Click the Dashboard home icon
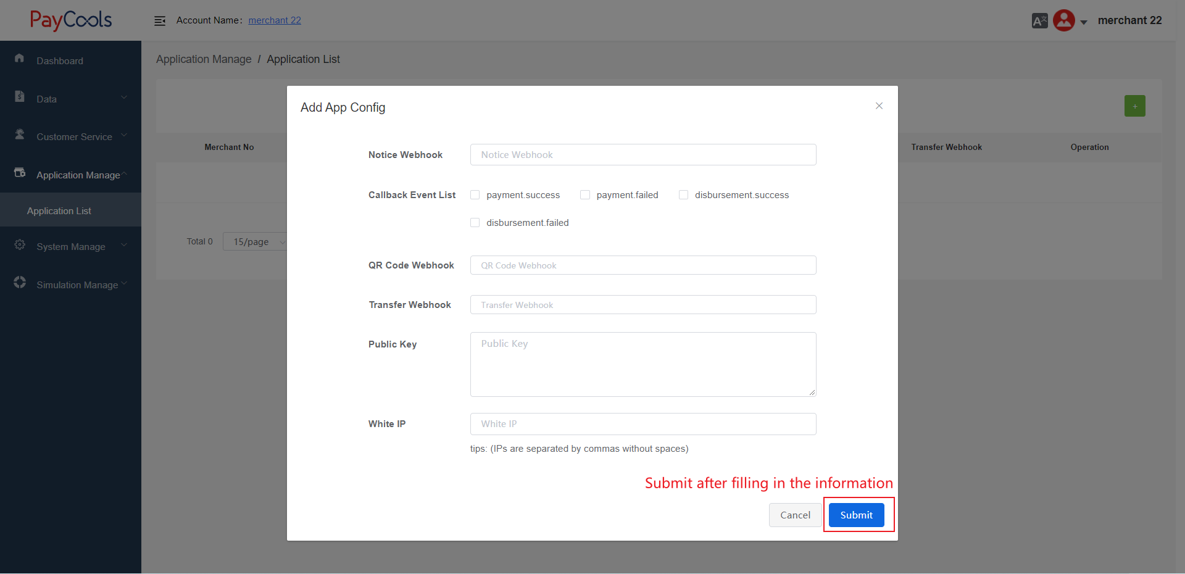Image resolution: width=1185 pixels, height=574 pixels. (20, 58)
